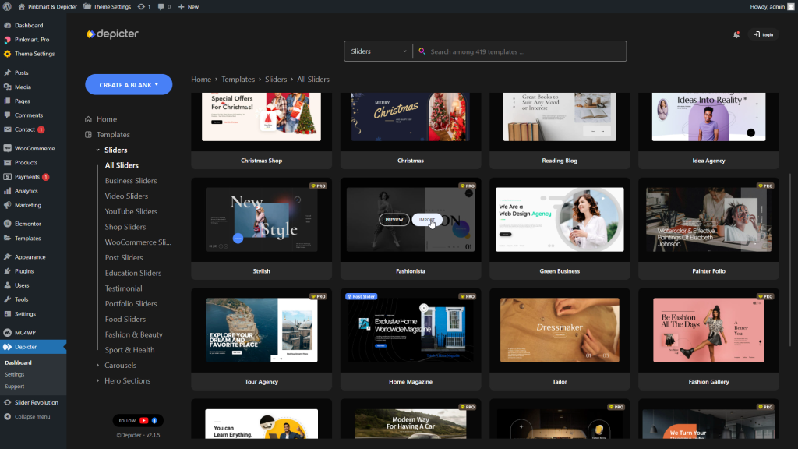
Task: Open the Tailor template thumbnail
Action: click(x=560, y=331)
